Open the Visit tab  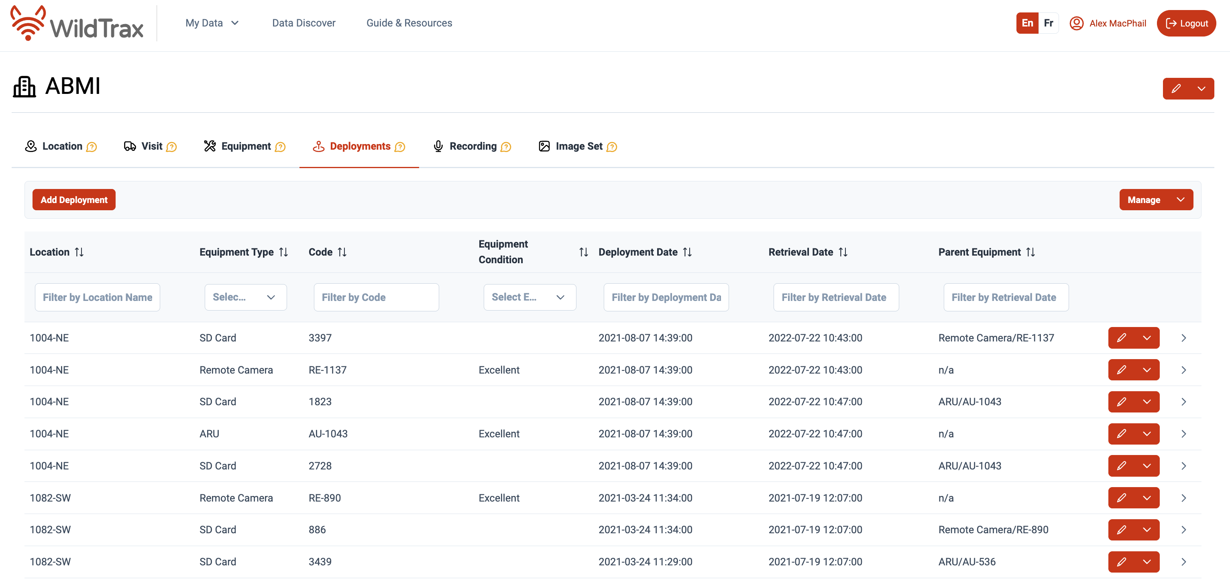[151, 146]
